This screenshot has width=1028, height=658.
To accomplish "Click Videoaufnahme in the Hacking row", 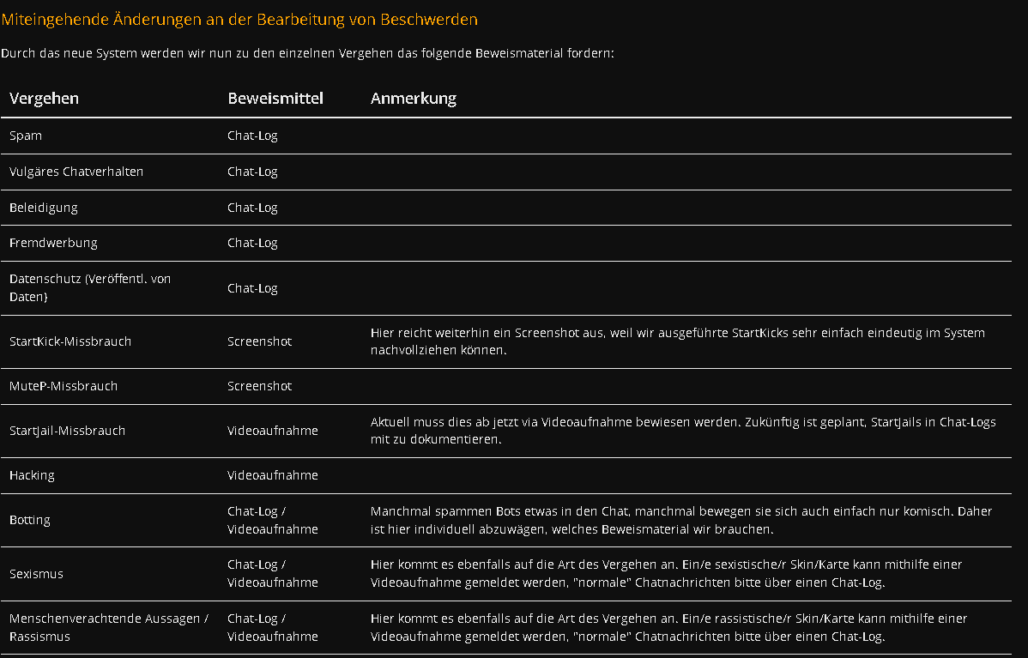I will [273, 475].
